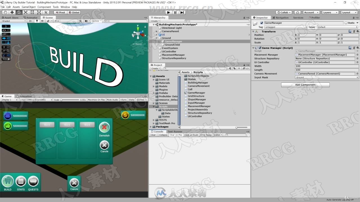
Task: Pick object for Structure Repository field
Action: click(x=357, y=59)
